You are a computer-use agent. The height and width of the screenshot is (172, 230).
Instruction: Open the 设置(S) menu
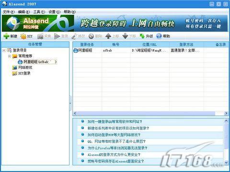pos(55,12)
